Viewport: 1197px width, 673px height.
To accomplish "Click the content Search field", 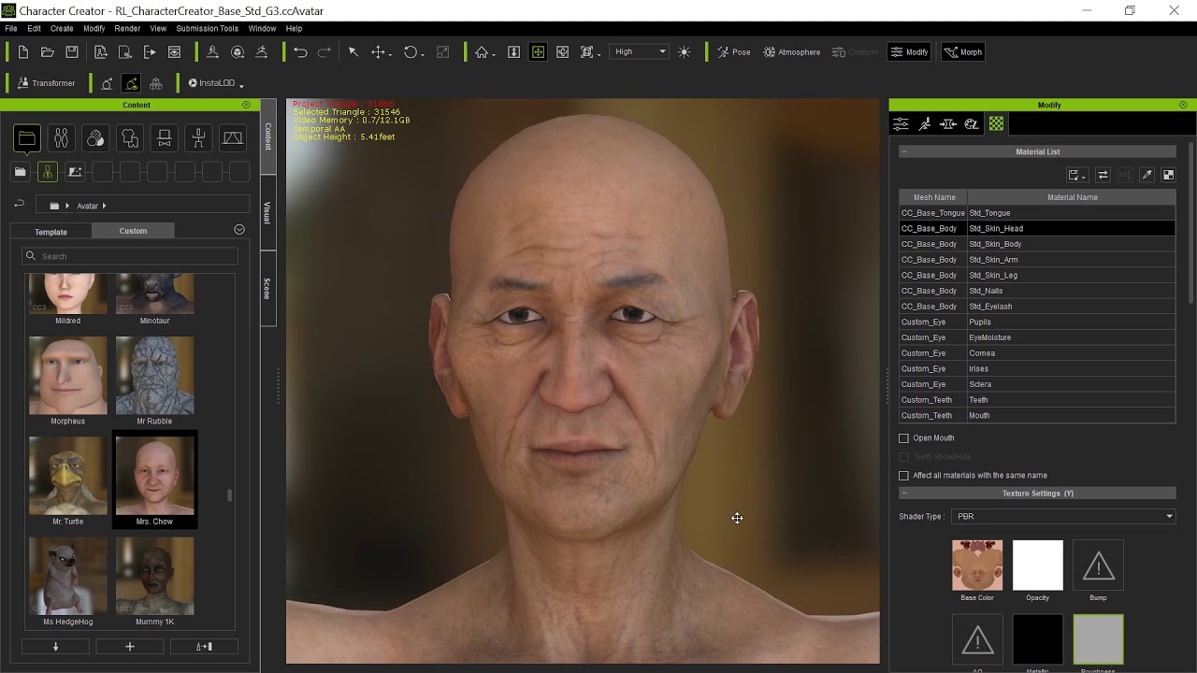I will (x=130, y=256).
